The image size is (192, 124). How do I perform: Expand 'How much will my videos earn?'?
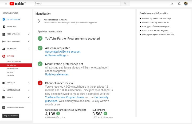(154, 23)
